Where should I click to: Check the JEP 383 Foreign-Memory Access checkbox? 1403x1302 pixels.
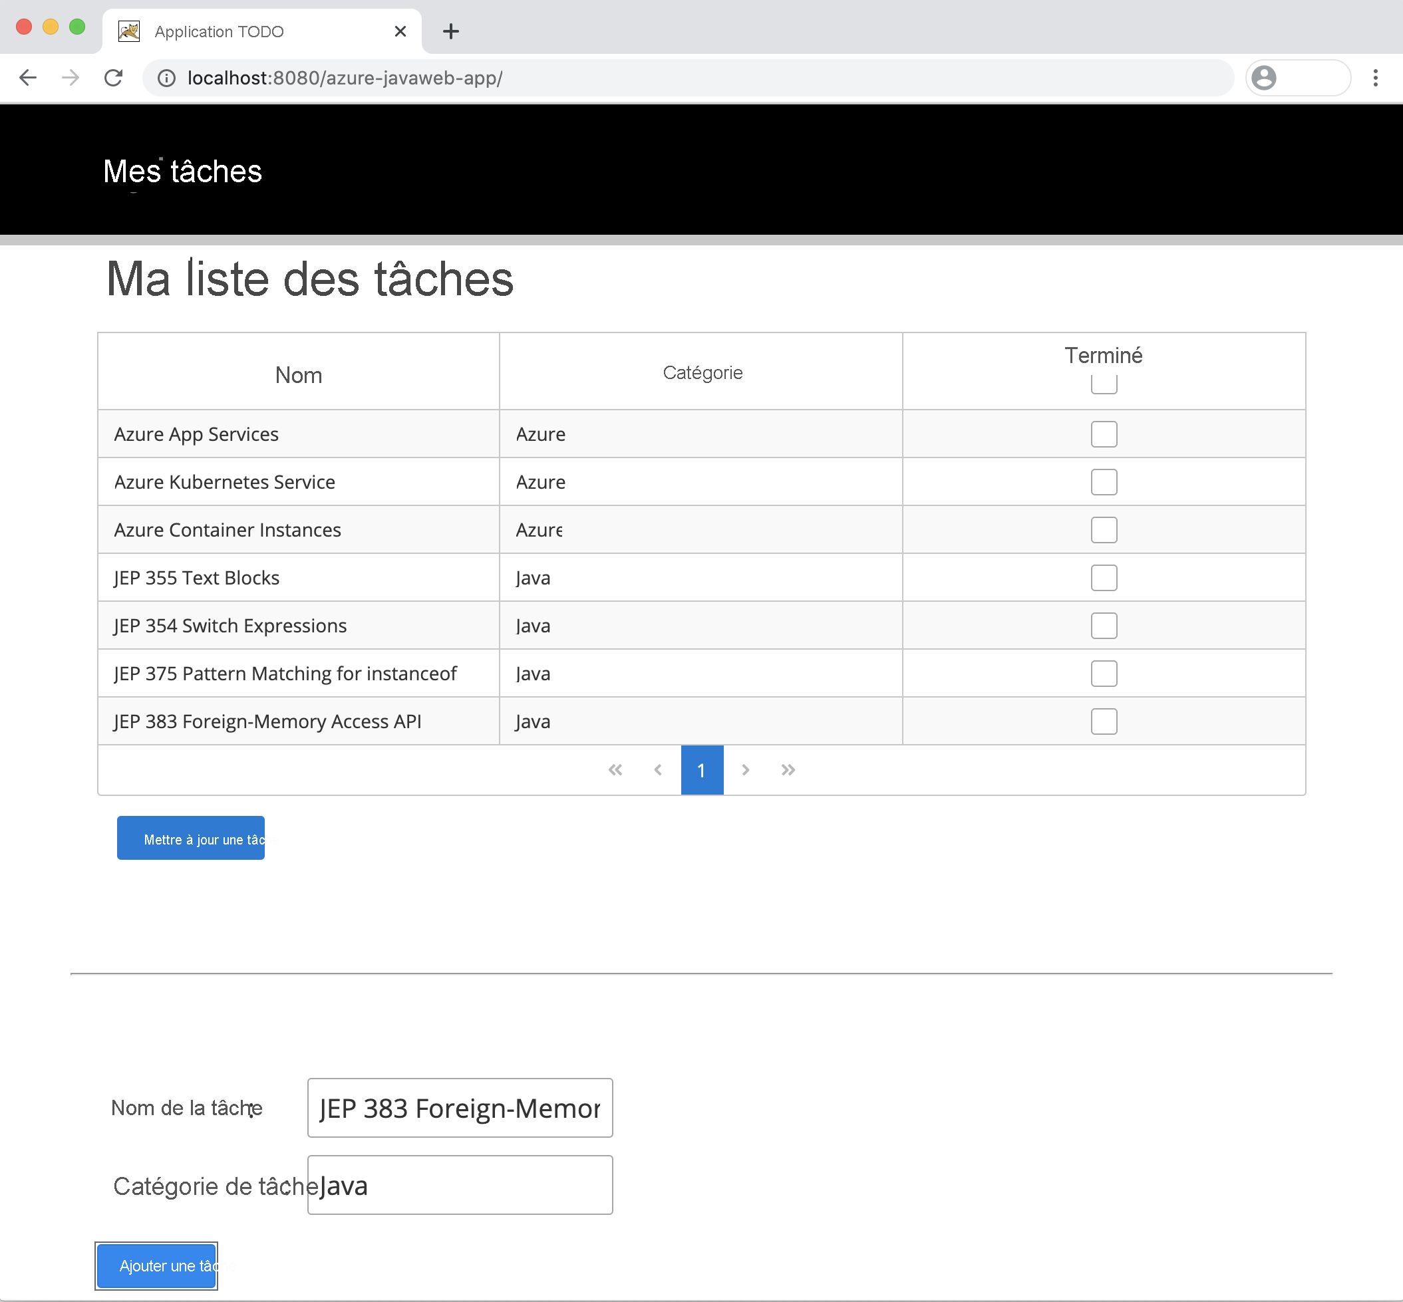(x=1104, y=721)
